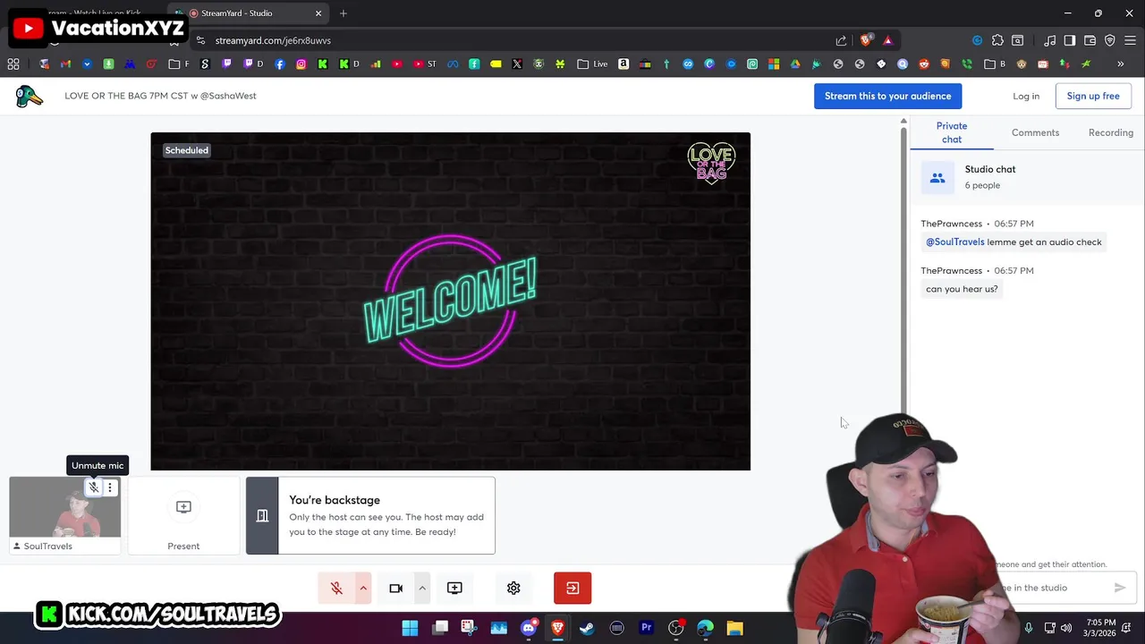Unmute mic on SoulTravels thumbnail
Viewport: 1145px width, 644px height.
coord(93,487)
